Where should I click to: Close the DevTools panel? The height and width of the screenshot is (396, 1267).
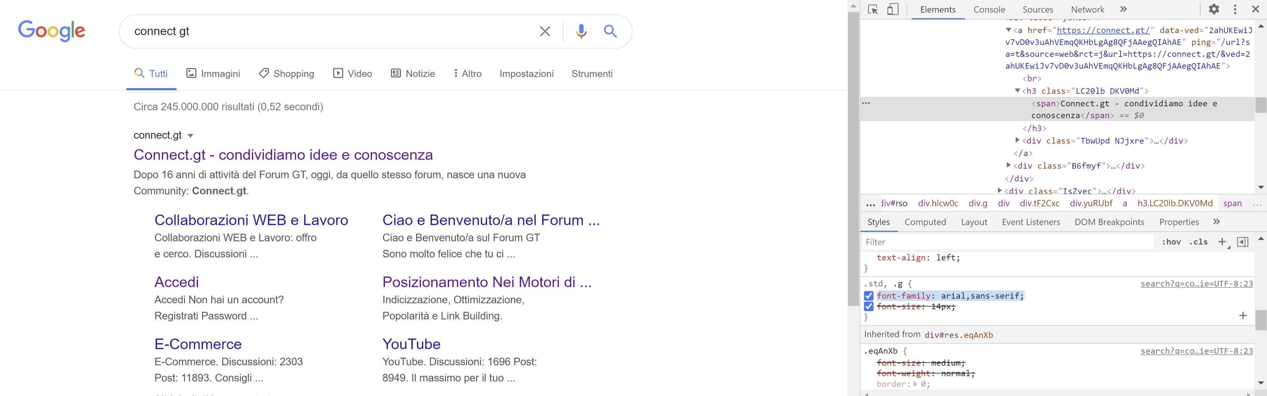tap(1255, 9)
